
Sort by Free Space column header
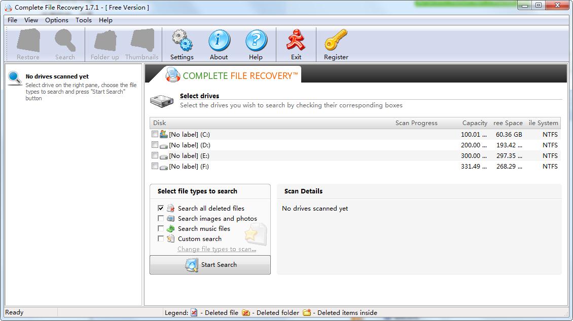(x=508, y=123)
